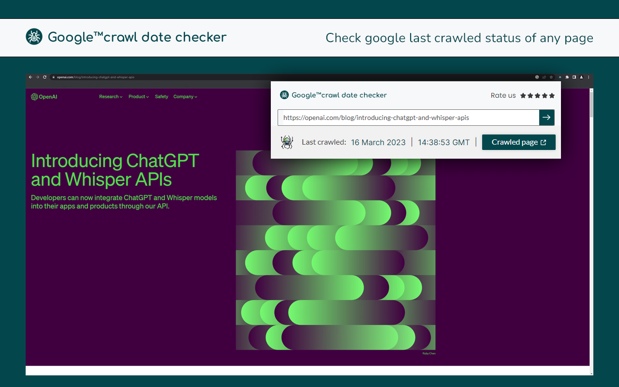Viewport: 619px width, 387px height.
Task: Click the external link icon on Crawled page
Action: 543,142
